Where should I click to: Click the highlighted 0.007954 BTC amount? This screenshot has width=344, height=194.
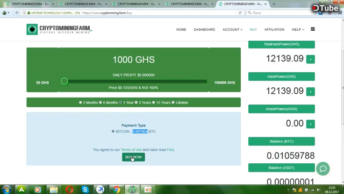pyautogui.click(x=140, y=131)
